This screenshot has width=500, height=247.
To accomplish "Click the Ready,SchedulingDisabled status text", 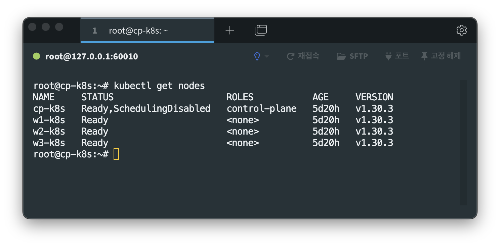I will click(146, 109).
